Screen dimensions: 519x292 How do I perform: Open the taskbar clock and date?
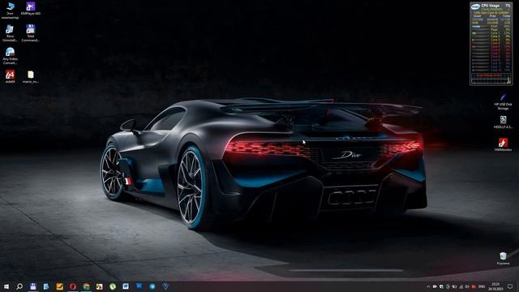point(495,286)
